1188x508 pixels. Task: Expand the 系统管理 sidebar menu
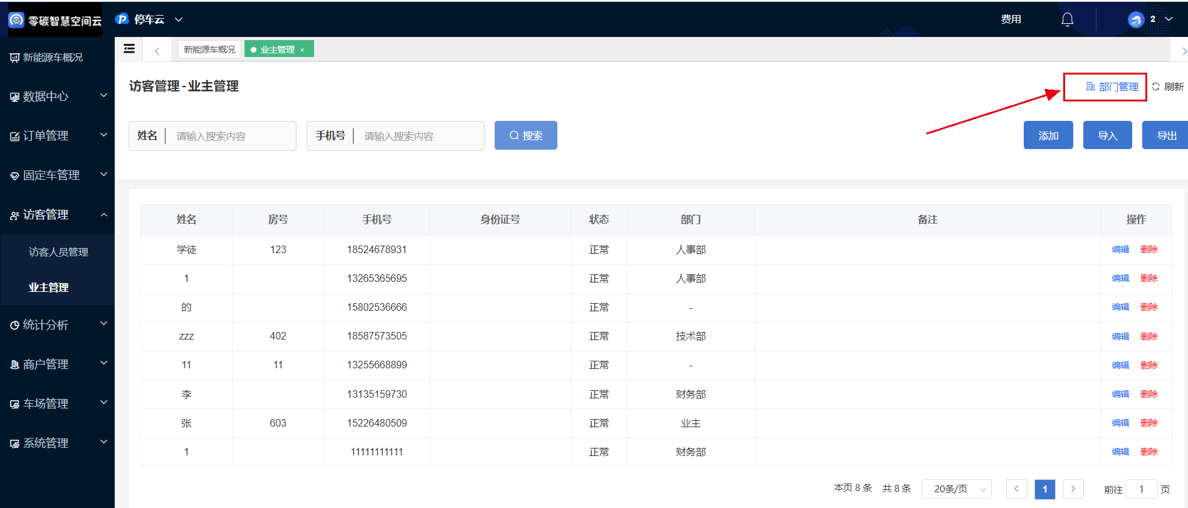(57, 443)
